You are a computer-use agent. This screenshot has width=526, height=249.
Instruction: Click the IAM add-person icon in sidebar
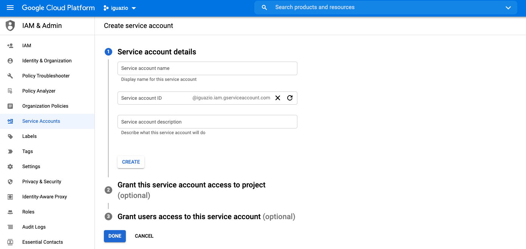10,46
